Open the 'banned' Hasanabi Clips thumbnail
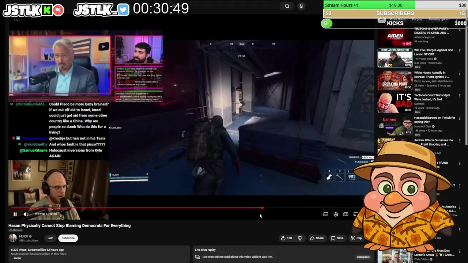 click(395, 126)
